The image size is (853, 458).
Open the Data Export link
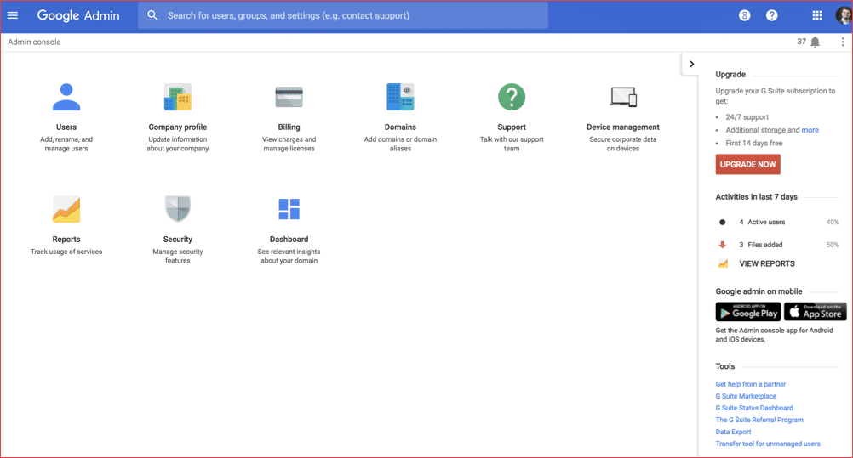pyautogui.click(x=733, y=432)
